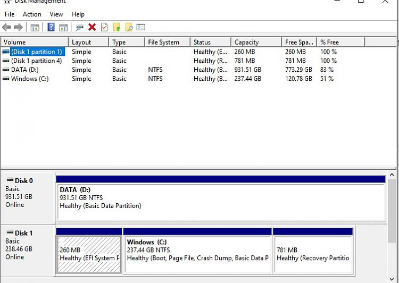Viewport: 399px width, 283px height.
Task: Click the list settings toolbar icon
Action: click(x=141, y=27)
